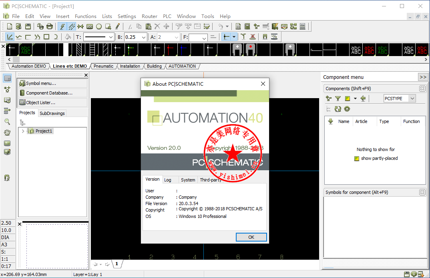Open the A value dropdown

pos(176,37)
